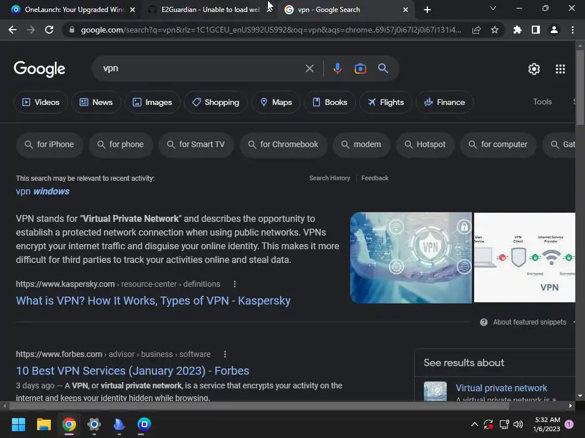Filter results by Flights
585x438 pixels.
pos(386,102)
